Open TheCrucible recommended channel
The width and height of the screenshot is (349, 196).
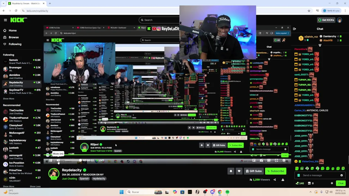[21, 112]
